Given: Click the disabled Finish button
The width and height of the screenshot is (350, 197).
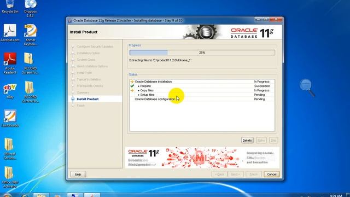Looking at the screenshot, I should 254,174.
